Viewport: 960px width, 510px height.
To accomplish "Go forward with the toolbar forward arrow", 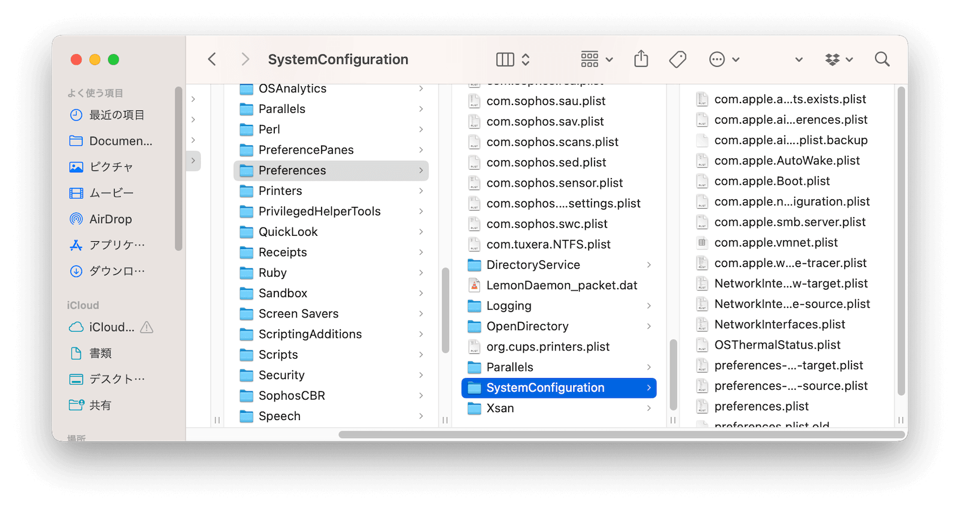I will pos(245,59).
